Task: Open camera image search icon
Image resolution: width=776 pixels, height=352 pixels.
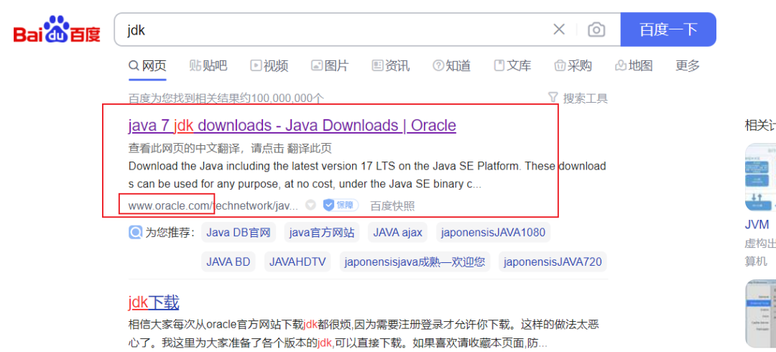Action: 596,29
